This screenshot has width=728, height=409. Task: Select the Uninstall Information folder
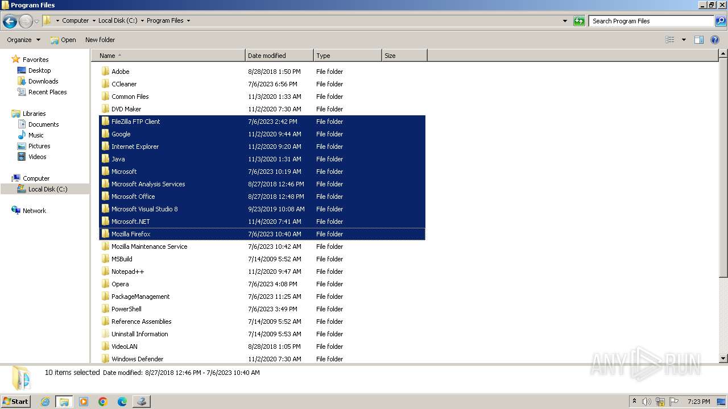139,334
